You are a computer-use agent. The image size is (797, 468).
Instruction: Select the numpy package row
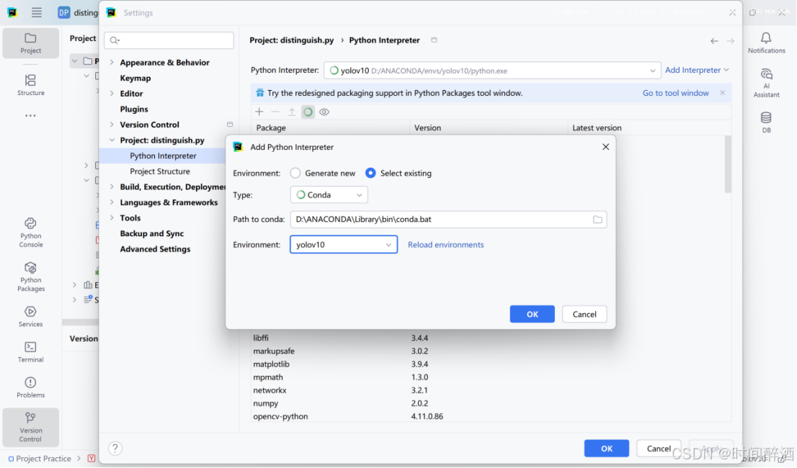[x=491, y=403]
